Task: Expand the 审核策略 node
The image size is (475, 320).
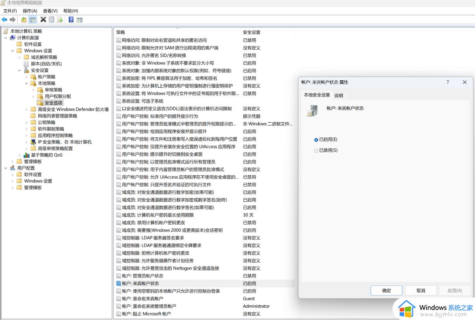Action: pyautogui.click(x=33, y=90)
